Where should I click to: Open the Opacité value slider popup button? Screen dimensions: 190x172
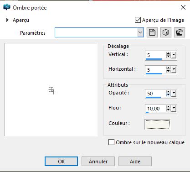[174, 93]
